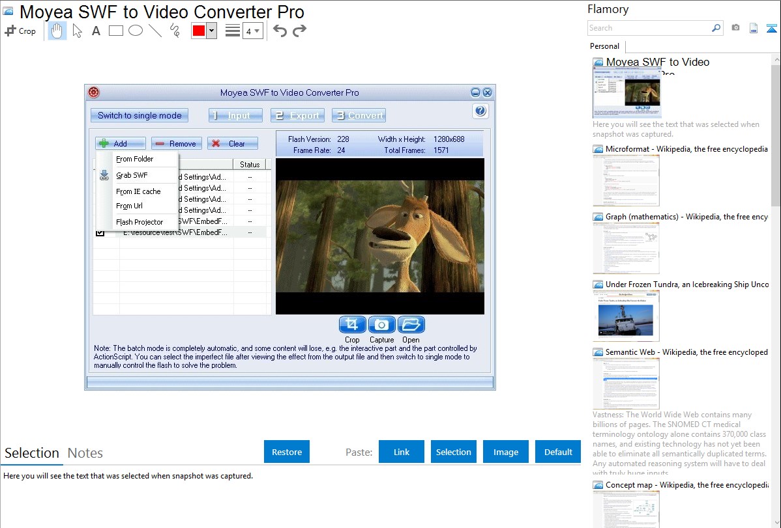Expand the line width 4 dropdown
Viewport: 781px width, 528px height.
252,31
